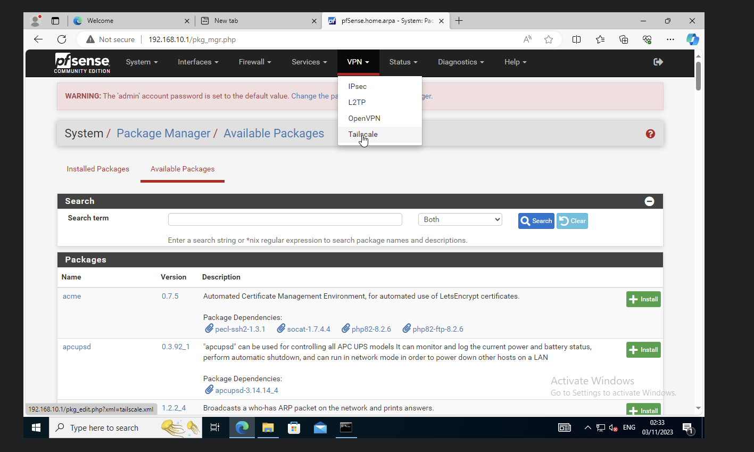Click the blue Search button
Viewport: 754px width, 452px height.
(536, 221)
